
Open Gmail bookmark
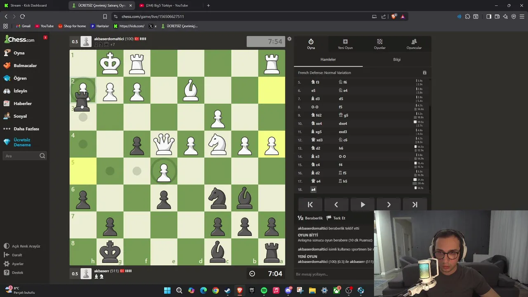pyautogui.click(x=23, y=26)
